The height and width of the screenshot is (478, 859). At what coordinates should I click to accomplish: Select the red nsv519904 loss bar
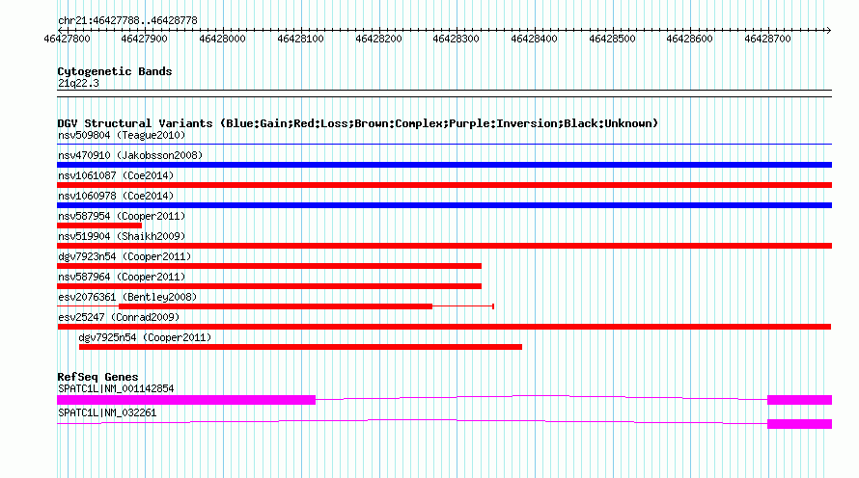pos(444,246)
